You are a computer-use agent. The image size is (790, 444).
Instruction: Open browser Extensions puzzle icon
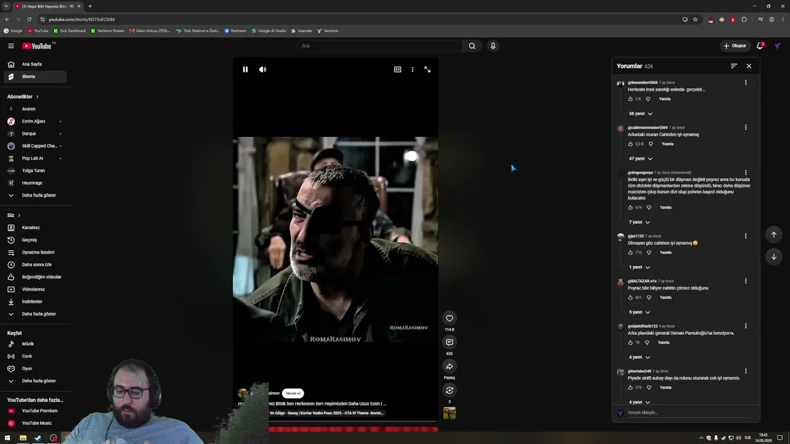coord(744,19)
